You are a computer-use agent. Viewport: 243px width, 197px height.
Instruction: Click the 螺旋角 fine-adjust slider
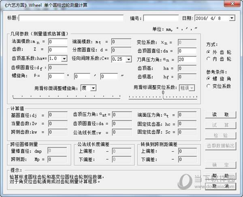(66, 96)
